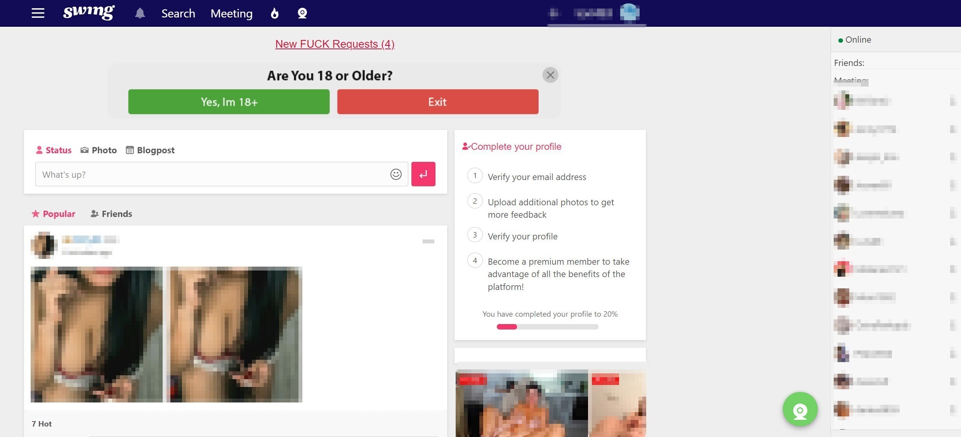Switch to the Blogpost tab
This screenshot has width=961, height=437.
click(150, 150)
